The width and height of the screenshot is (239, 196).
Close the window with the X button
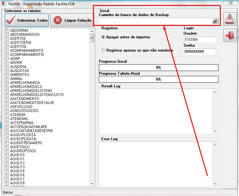pyautogui.click(x=231, y=2)
